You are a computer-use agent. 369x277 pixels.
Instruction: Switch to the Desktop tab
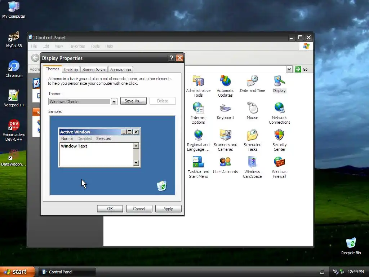click(x=71, y=70)
